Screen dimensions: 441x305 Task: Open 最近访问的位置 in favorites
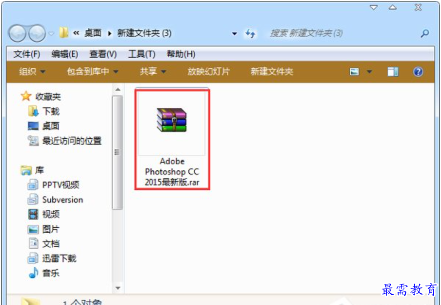coord(64,141)
